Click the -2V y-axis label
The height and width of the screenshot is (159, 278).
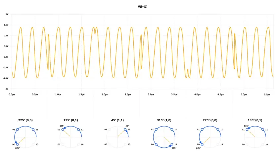click(7, 89)
